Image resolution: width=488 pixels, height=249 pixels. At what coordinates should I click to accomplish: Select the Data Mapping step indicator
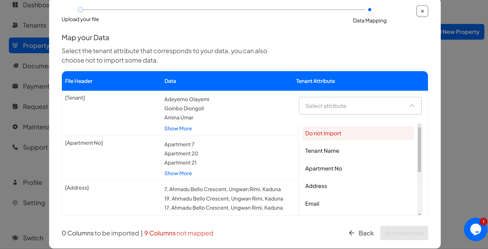pos(369,10)
